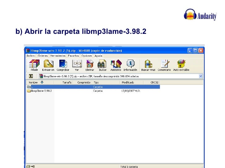Sort by Comprimido column header
Screen dimensions: 225x168
click(x=83, y=82)
